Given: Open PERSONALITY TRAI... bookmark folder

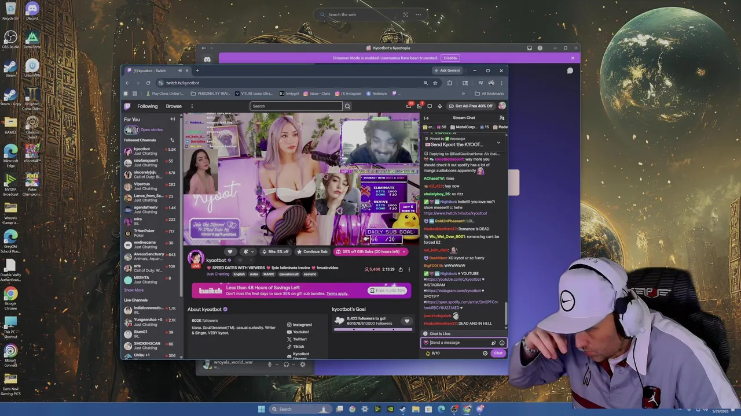Looking at the screenshot, I should (x=211, y=94).
